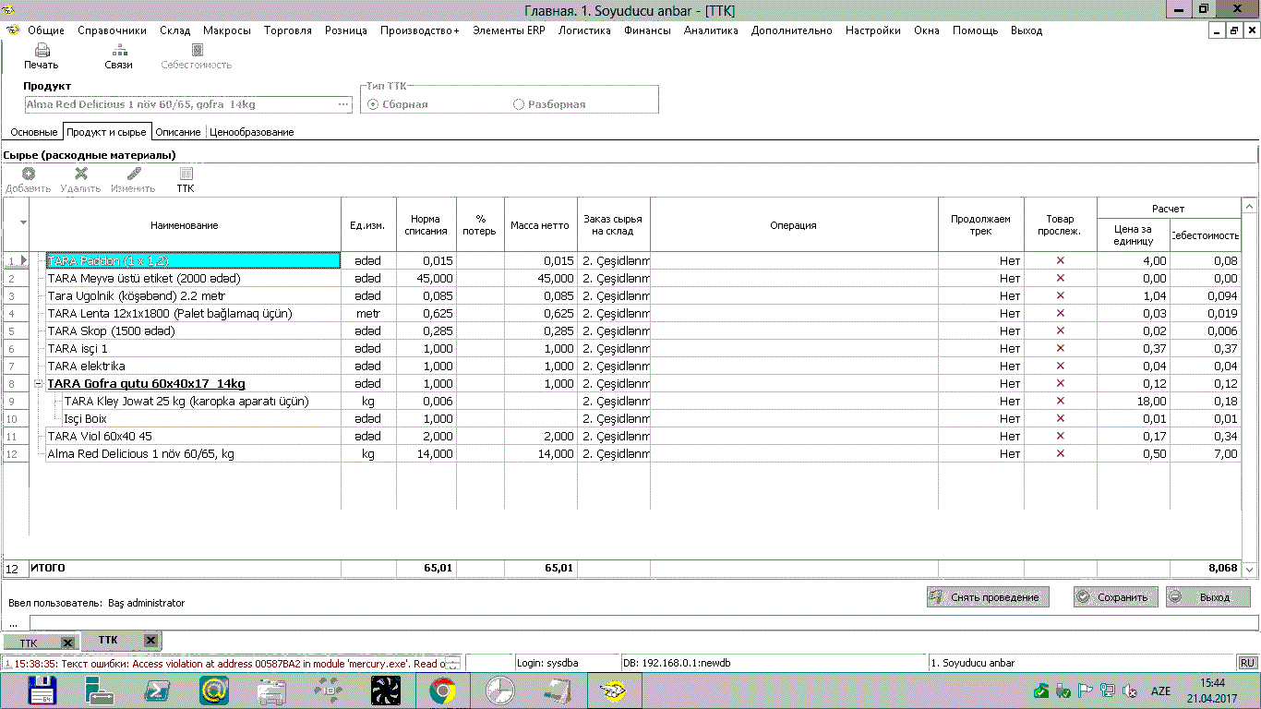The image size is (1261, 709).
Task: Open the clock app in taskbar
Action: [500, 691]
